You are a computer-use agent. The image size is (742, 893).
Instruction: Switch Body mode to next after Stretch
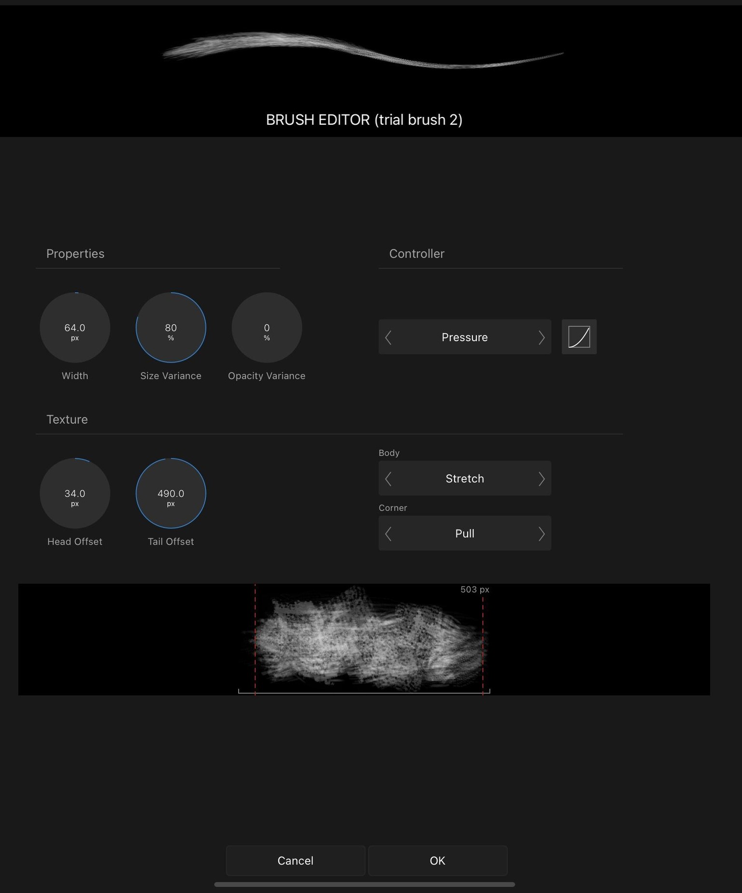[x=542, y=479]
